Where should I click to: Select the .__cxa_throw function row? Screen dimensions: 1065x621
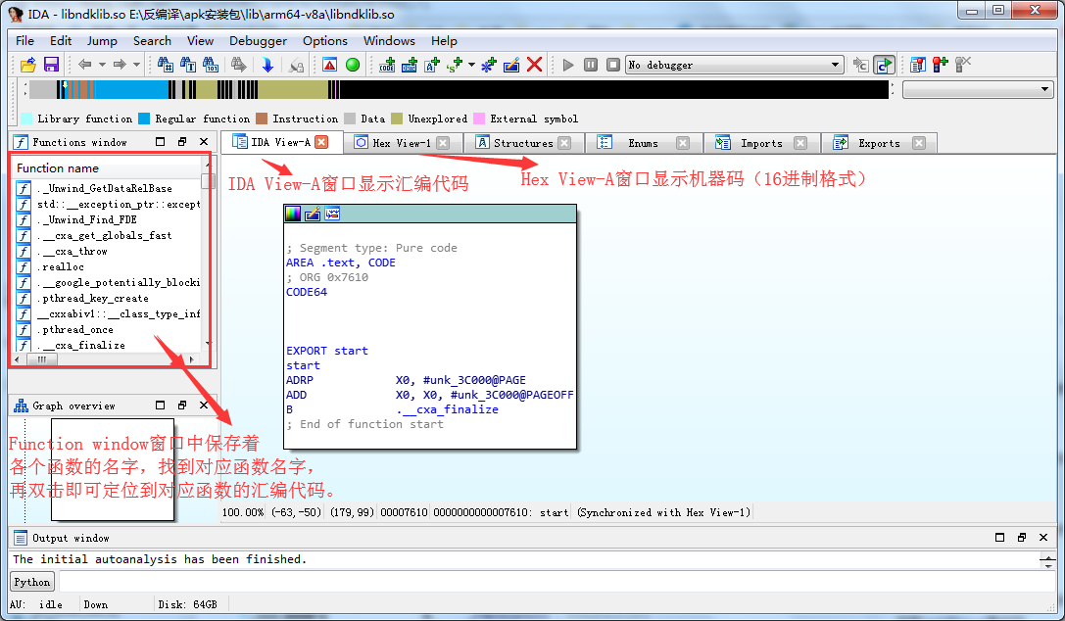[x=108, y=251]
